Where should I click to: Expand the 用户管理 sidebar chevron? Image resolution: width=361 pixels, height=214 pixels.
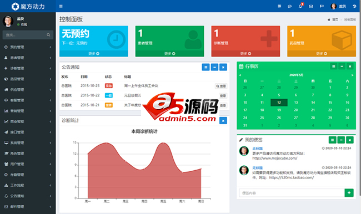(50, 164)
